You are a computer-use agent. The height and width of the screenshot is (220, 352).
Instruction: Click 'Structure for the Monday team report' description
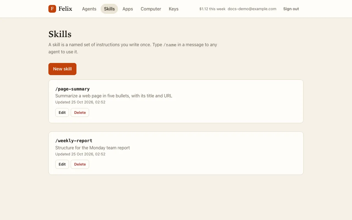[92, 148]
